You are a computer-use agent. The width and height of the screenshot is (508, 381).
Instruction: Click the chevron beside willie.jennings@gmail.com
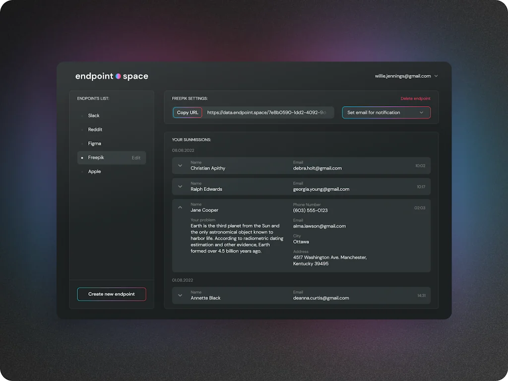436,76
